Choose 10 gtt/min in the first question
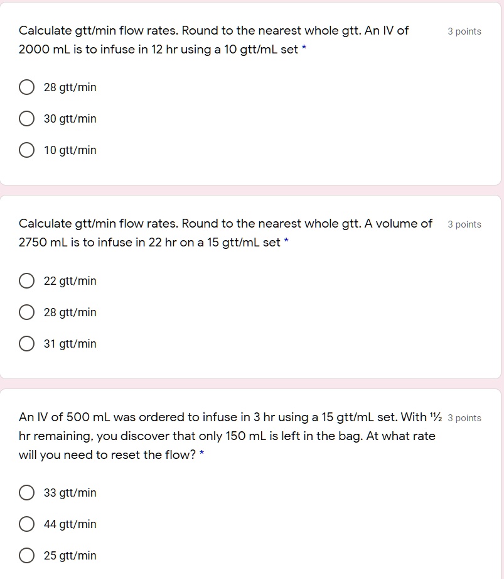Screen dimensions: 504x579 coord(26,150)
